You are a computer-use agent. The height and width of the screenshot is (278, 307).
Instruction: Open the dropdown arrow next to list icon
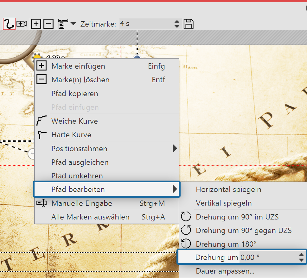click(x=73, y=24)
